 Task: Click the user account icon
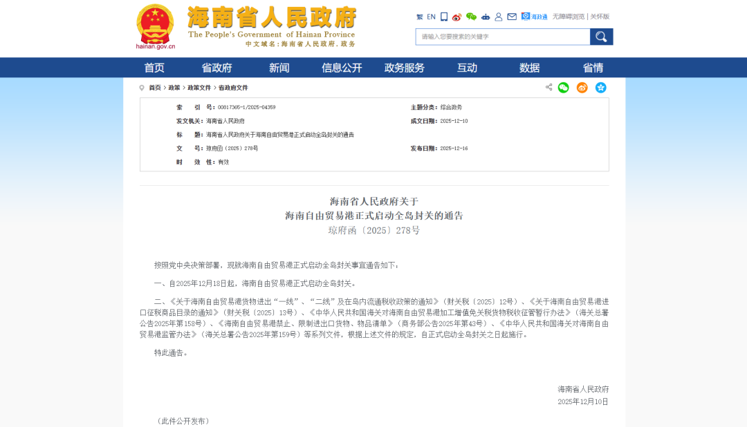(x=499, y=17)
